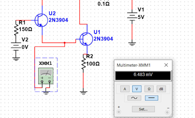Select the V1 5V battery symbol
This screenshot has height=118, width=195.
(132, 16)
